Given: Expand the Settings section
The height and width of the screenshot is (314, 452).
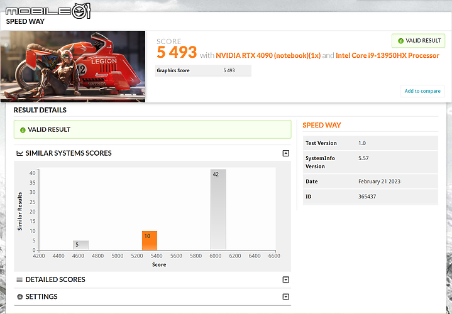Looking at the screenshot, I should [285, 296].
